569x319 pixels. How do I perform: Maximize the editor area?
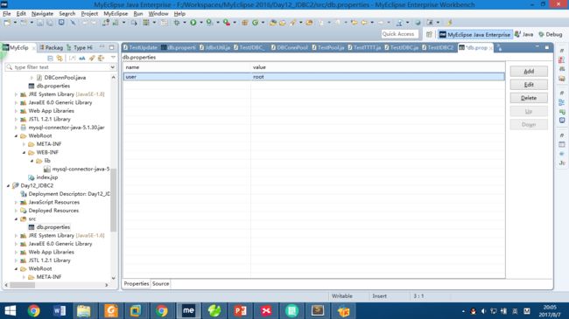coord(547,47)
